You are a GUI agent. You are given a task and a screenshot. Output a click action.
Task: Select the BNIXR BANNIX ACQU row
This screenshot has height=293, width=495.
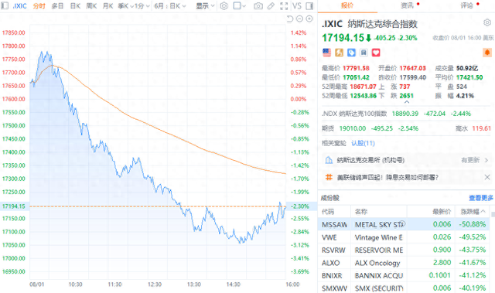tap(404, 275)
